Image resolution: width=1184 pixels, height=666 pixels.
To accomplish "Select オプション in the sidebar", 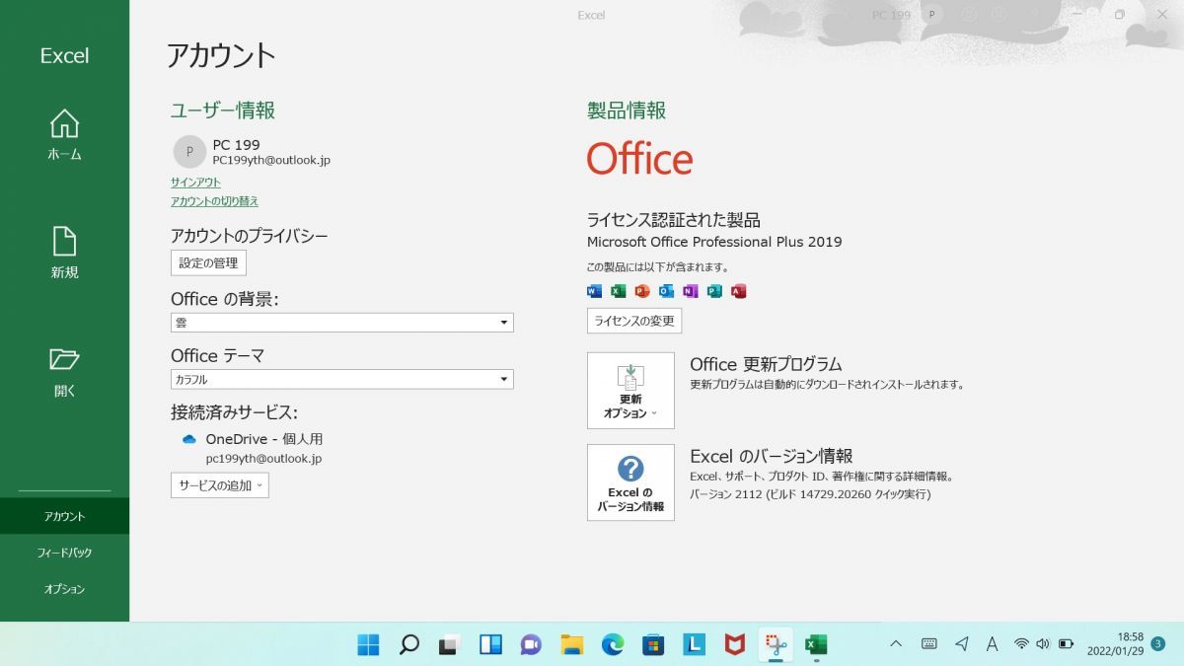I will [x=64, y=589].
